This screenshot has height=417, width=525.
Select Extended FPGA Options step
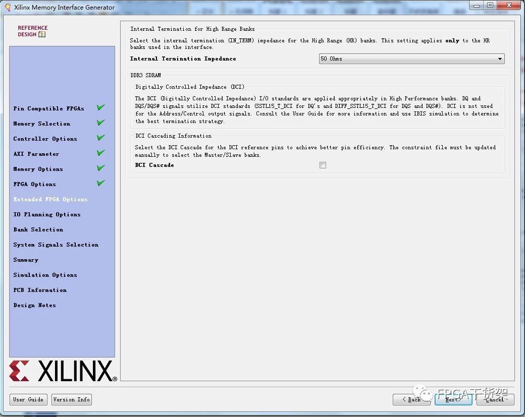tap(50, 199)
